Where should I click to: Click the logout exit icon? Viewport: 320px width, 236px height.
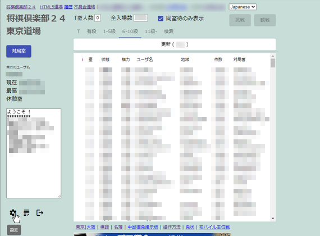point(40,213)
